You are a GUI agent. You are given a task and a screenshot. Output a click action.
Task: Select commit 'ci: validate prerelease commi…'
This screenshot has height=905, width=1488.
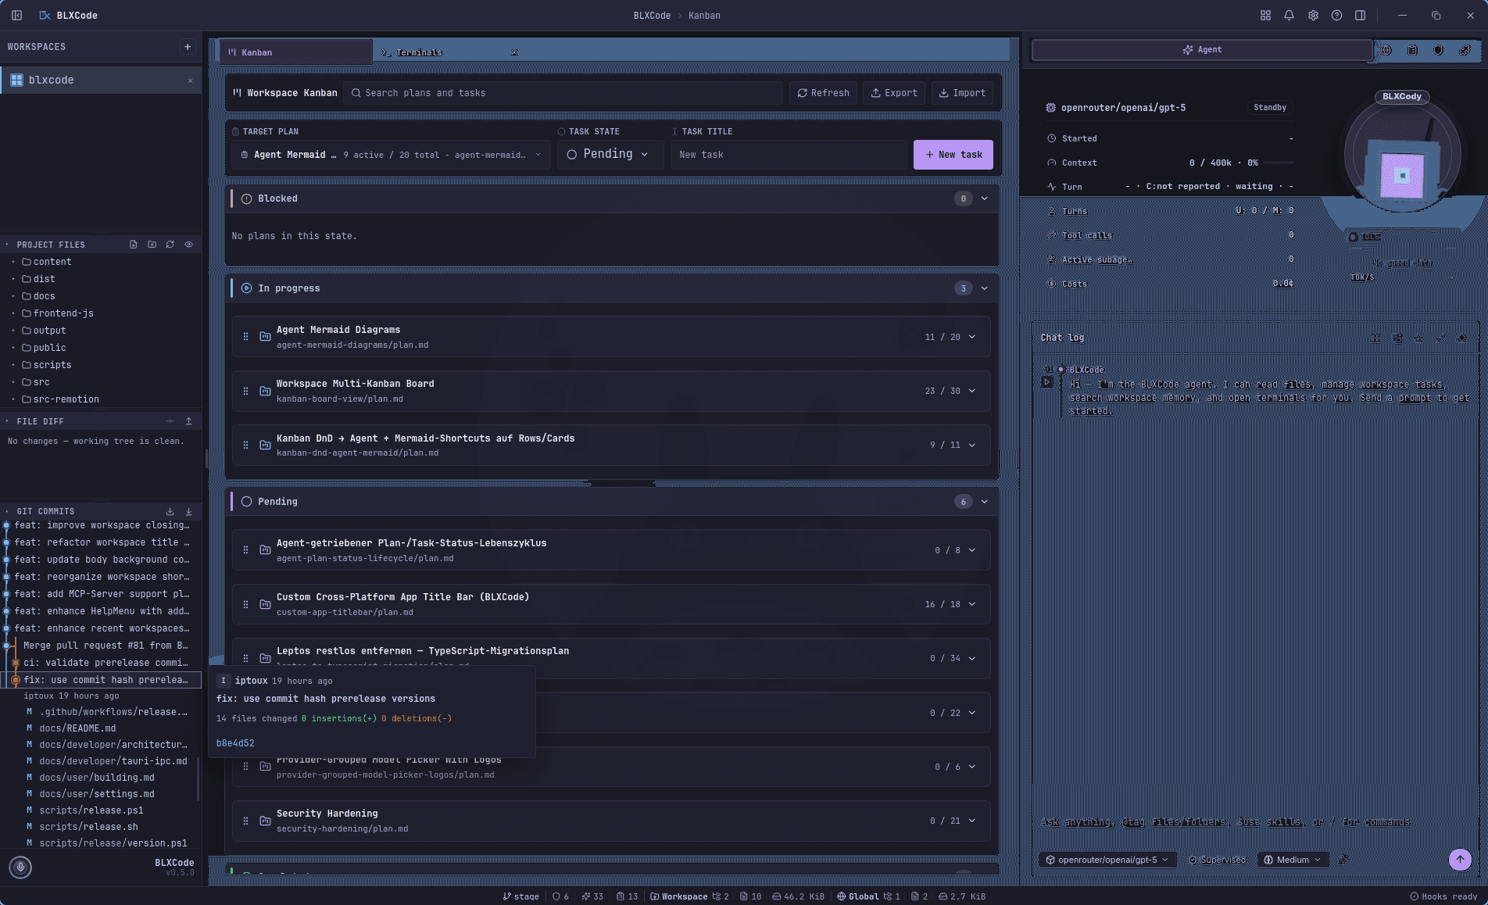[106, 663]
